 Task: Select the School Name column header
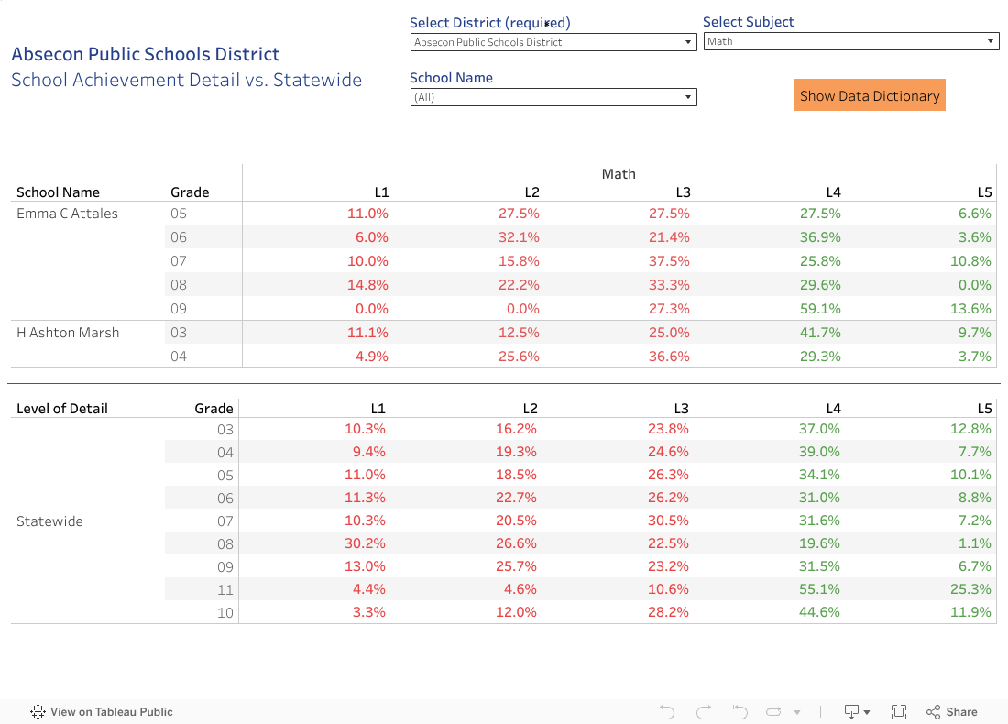[58, 192]
